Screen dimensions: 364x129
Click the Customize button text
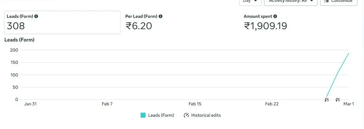[x=342, y=1]
